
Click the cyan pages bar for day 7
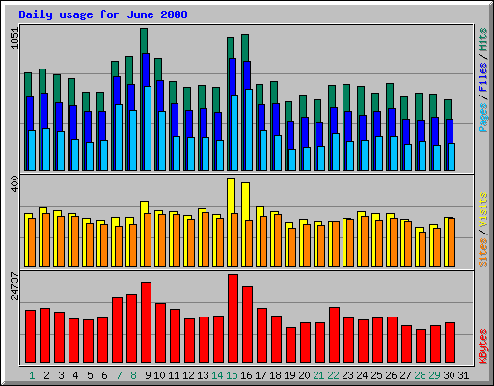[119, 137]
